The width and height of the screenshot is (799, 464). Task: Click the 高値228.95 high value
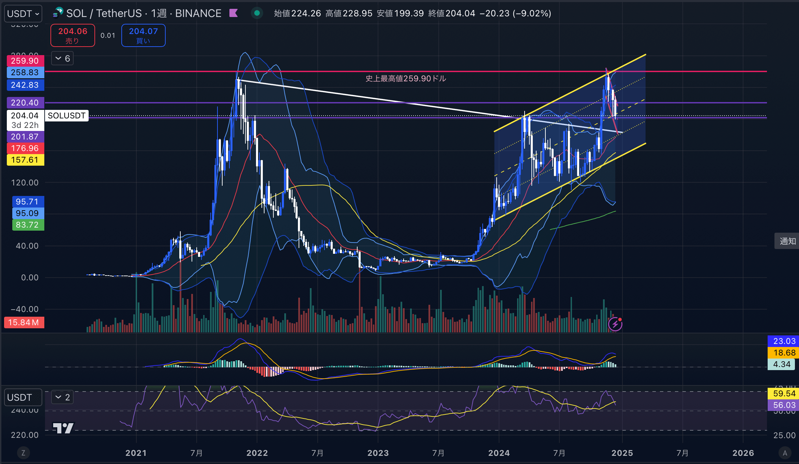[349, 13]
